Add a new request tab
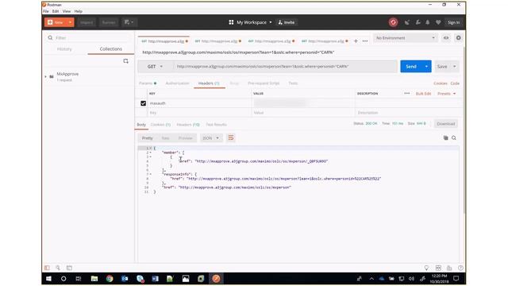The width and height of the screenshot is (508, 286). click(x=356, y=41)
